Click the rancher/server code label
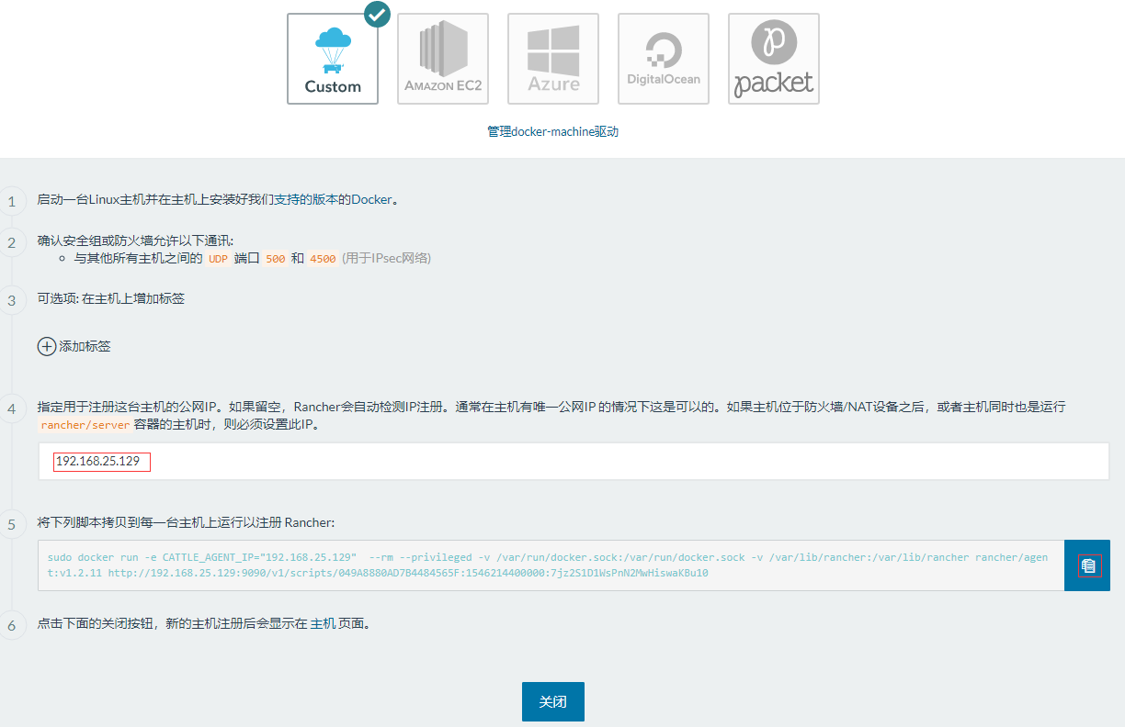This screenshot has height=727, width=1125. [x=85, y=425]
